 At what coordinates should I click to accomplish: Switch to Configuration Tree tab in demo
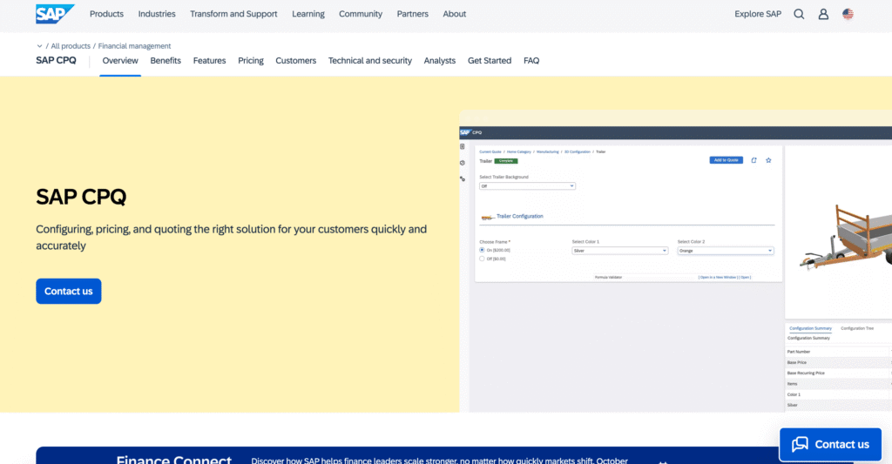pos(857,329)
